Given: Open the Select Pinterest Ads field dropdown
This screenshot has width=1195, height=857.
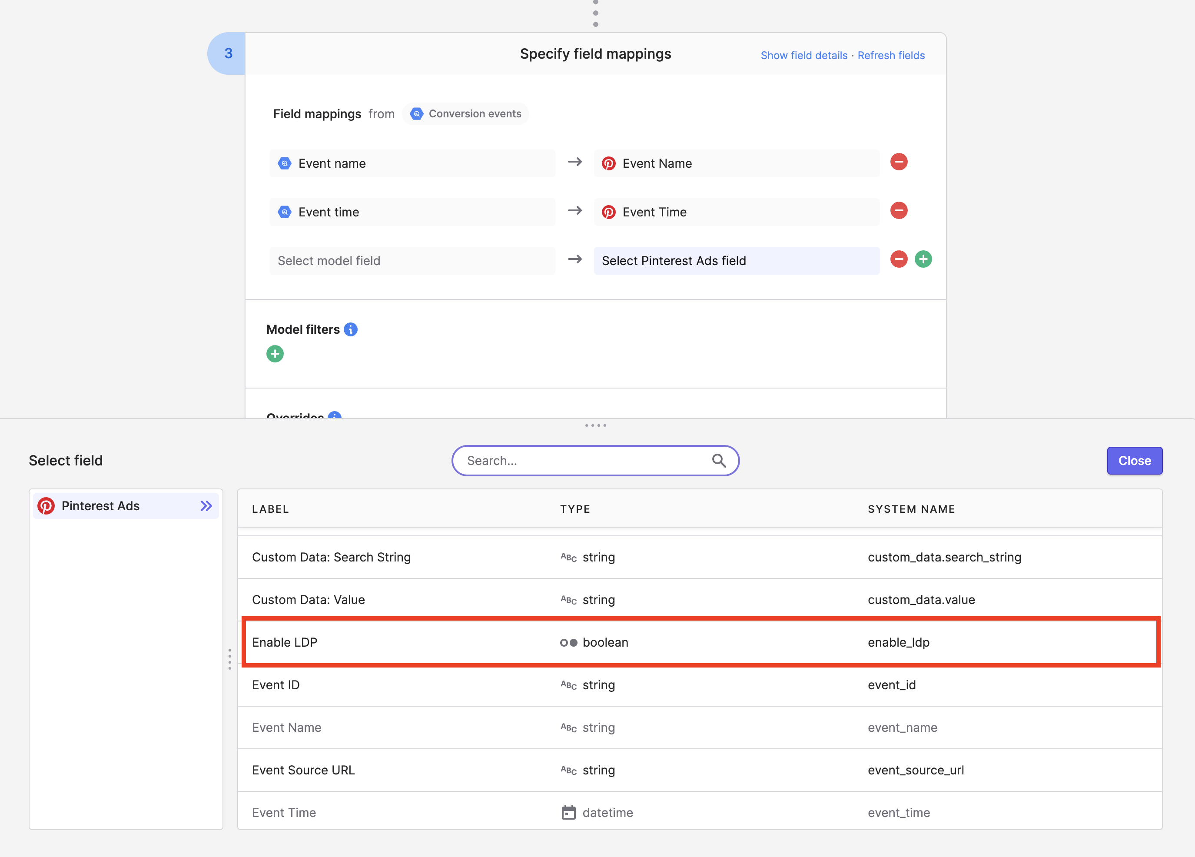Looking at the screenshot, I should pyautogui.click(x=736, y=260).
